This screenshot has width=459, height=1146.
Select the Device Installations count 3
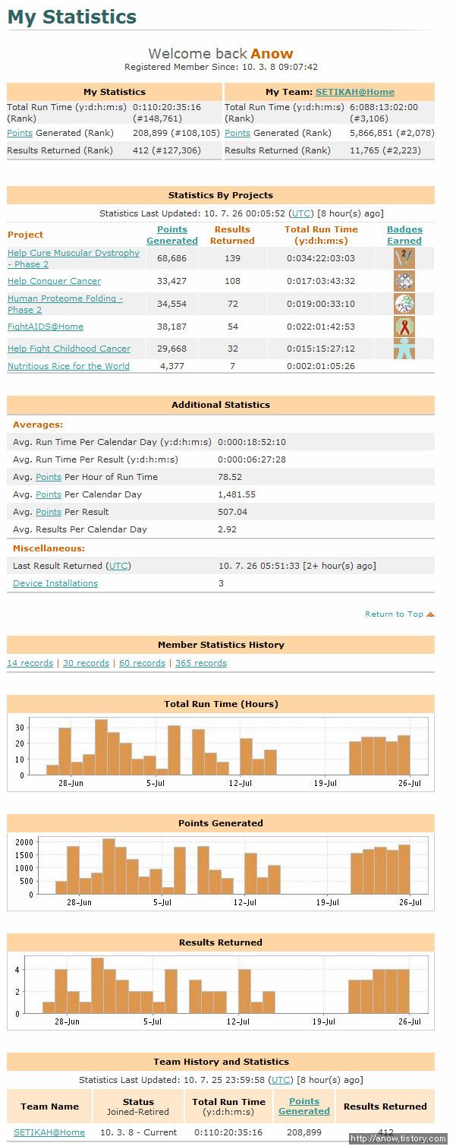click(221, 583)
